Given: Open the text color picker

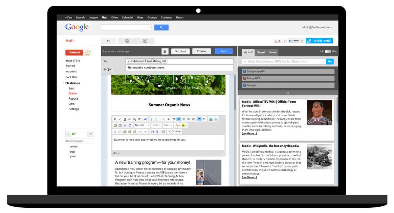Looking at the screenshot, I should tap(178, 125).
